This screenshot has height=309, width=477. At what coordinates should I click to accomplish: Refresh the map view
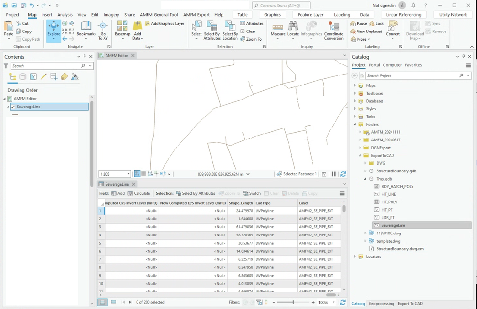[x=343, y=174]
